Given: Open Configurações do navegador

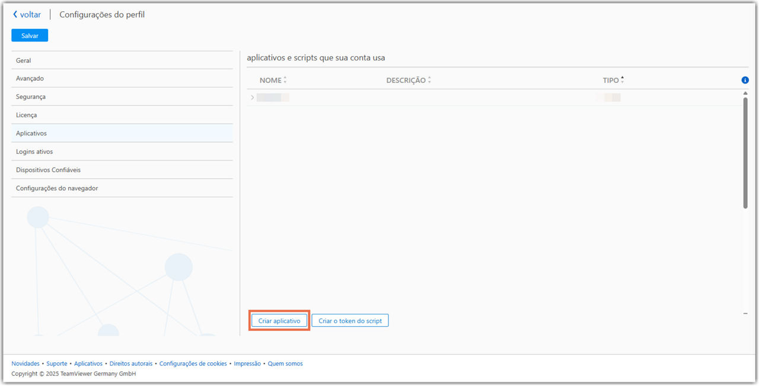Looking at the screenshot, I should pyautogui.click(x=57, y=189).
